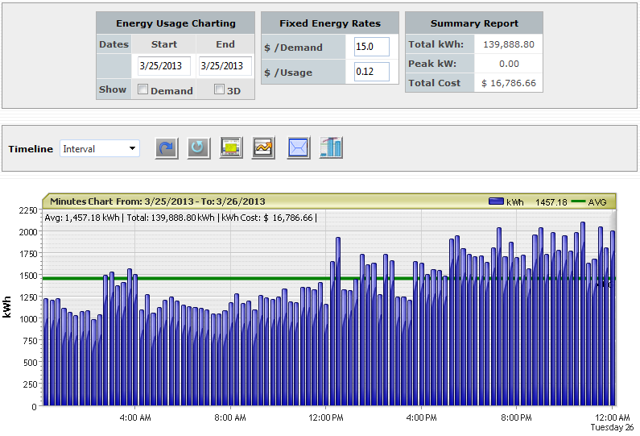Click the 4:00 AM axis label
This screenshot has width=640, height=436.
coord(135,417)
